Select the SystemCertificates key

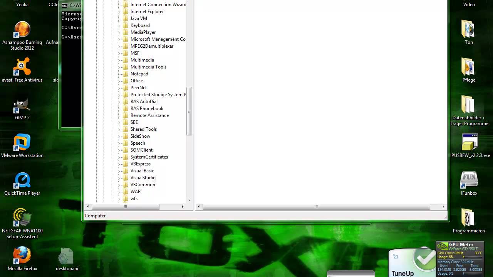coord(149,157)
